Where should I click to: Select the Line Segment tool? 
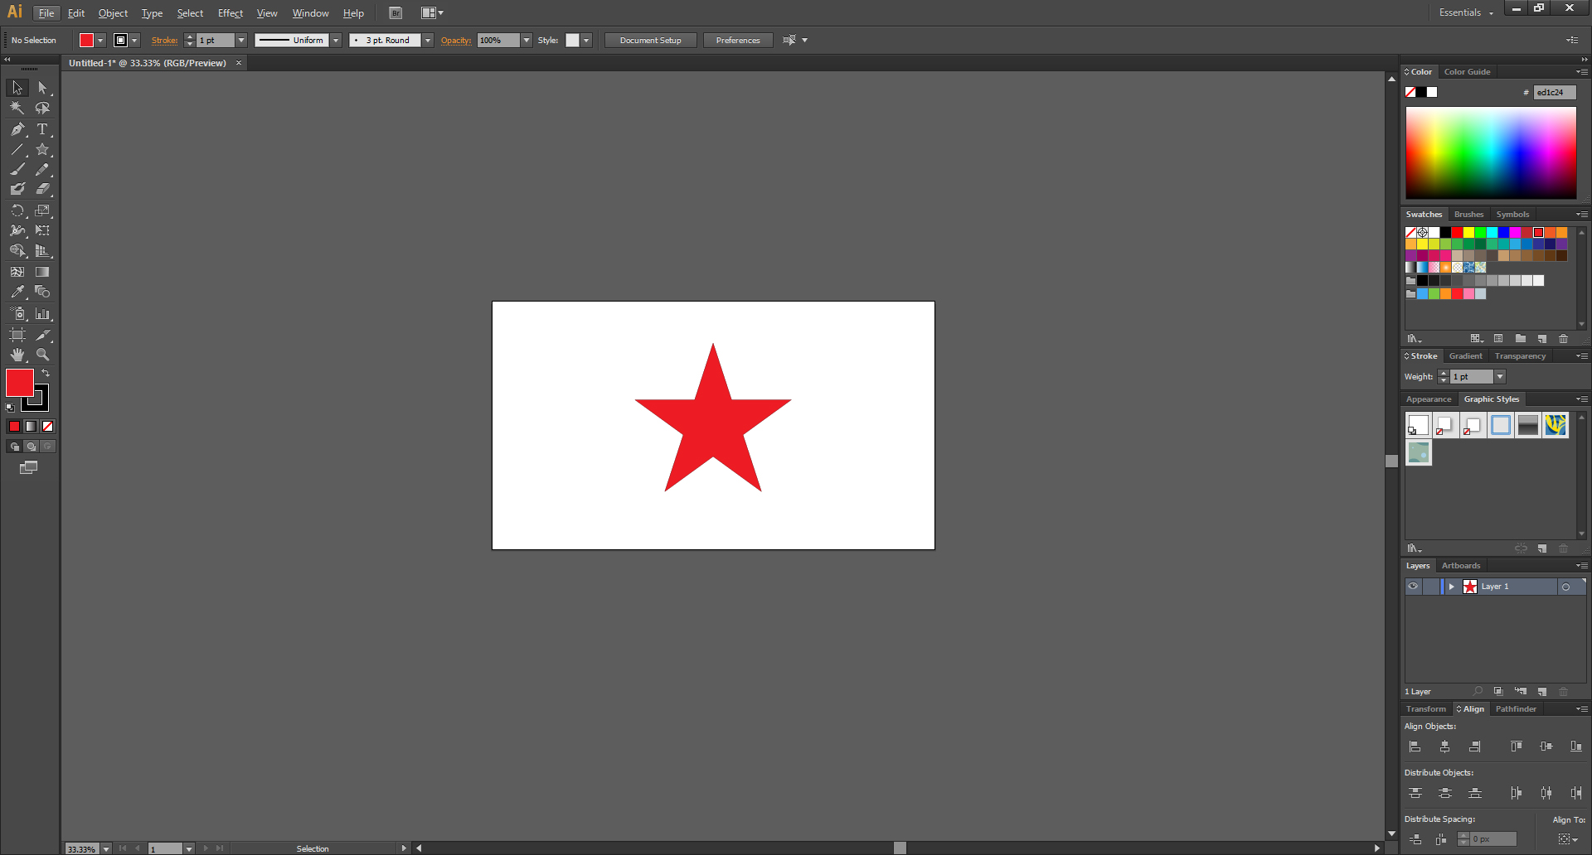pyautogui.click(x=17, y=150)
